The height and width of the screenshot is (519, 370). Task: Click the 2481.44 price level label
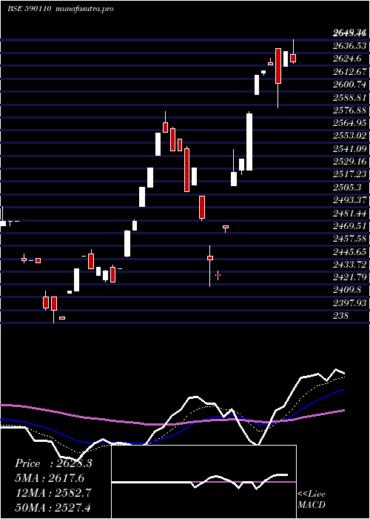349,214
